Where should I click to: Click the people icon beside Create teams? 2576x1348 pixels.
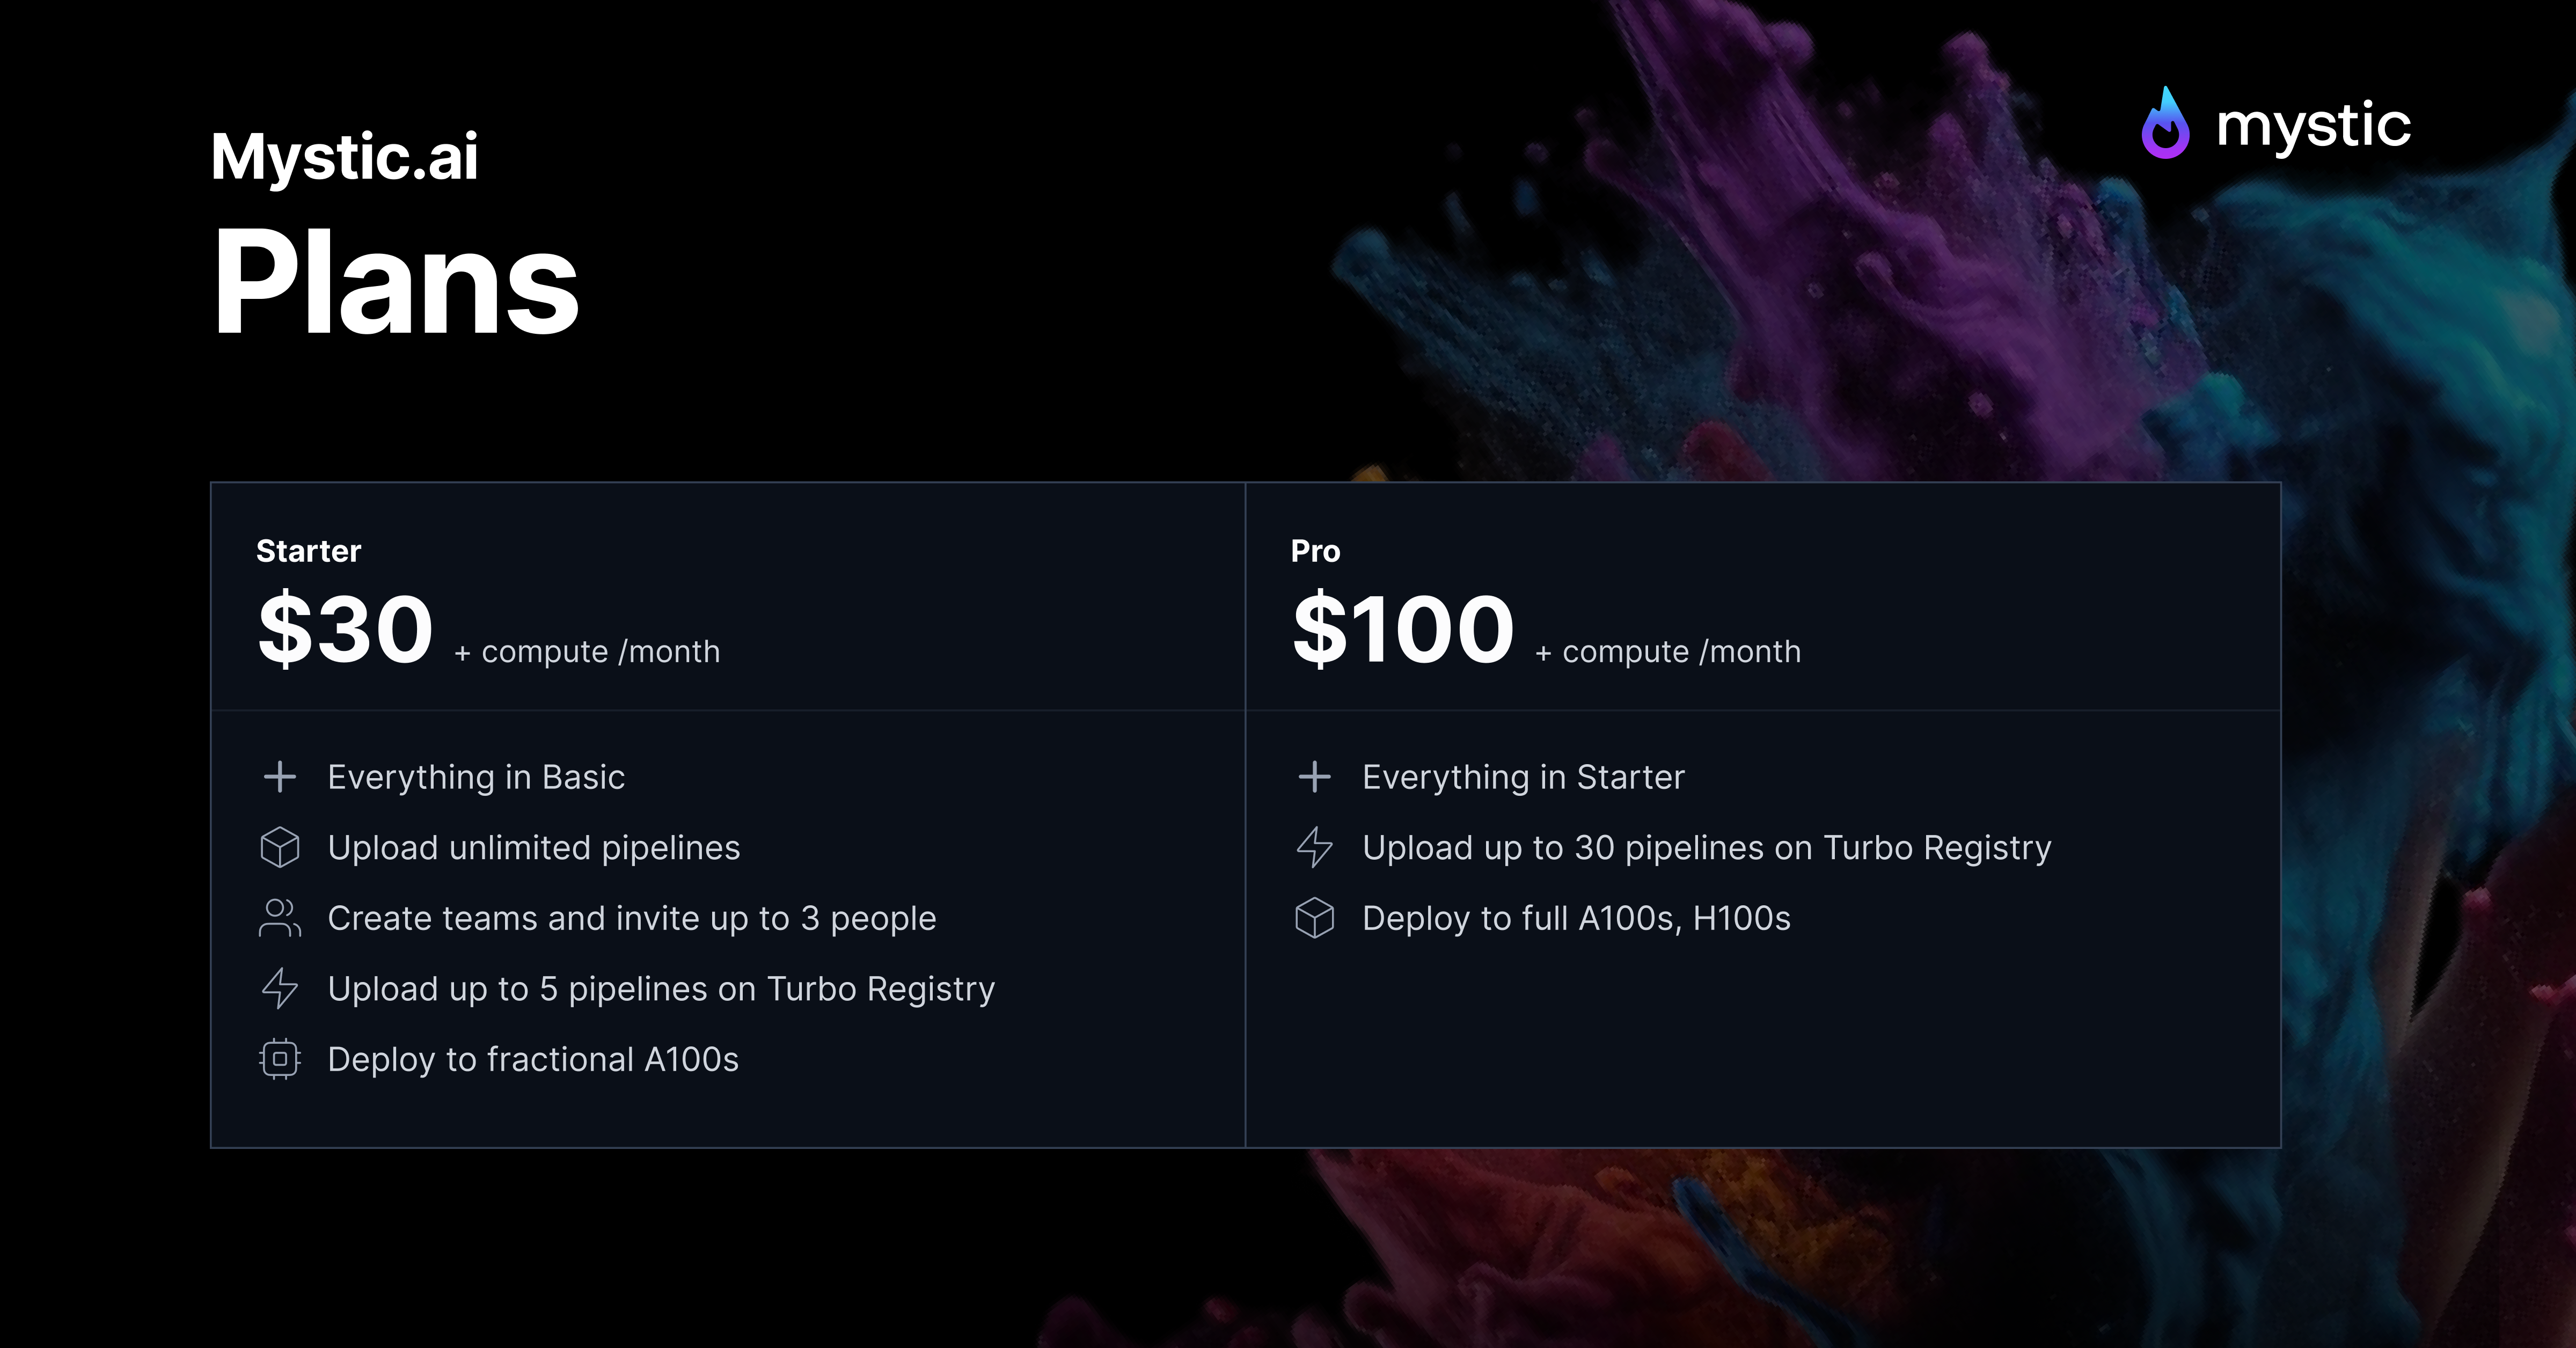[x=280, y=918]
